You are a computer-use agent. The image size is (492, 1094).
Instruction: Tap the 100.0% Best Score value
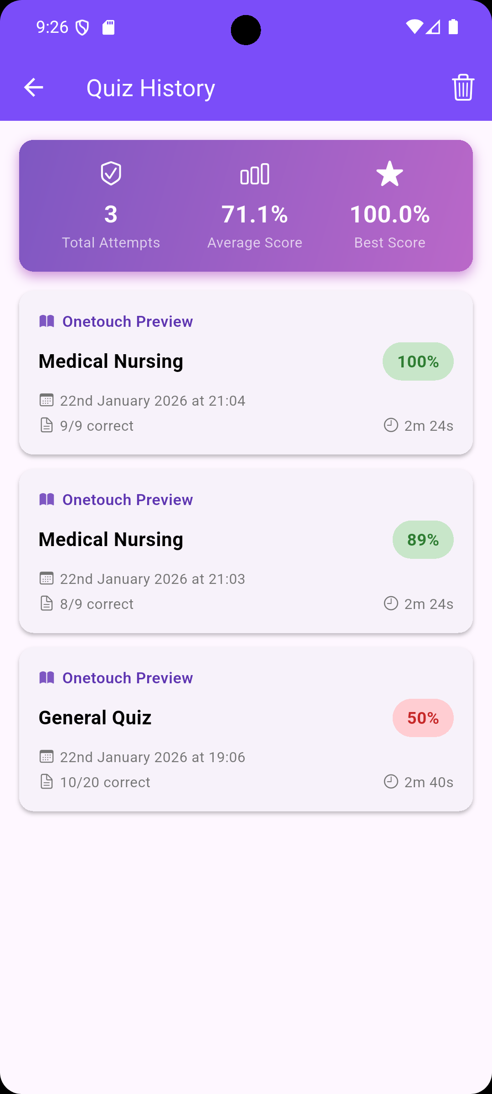[389, 214]
